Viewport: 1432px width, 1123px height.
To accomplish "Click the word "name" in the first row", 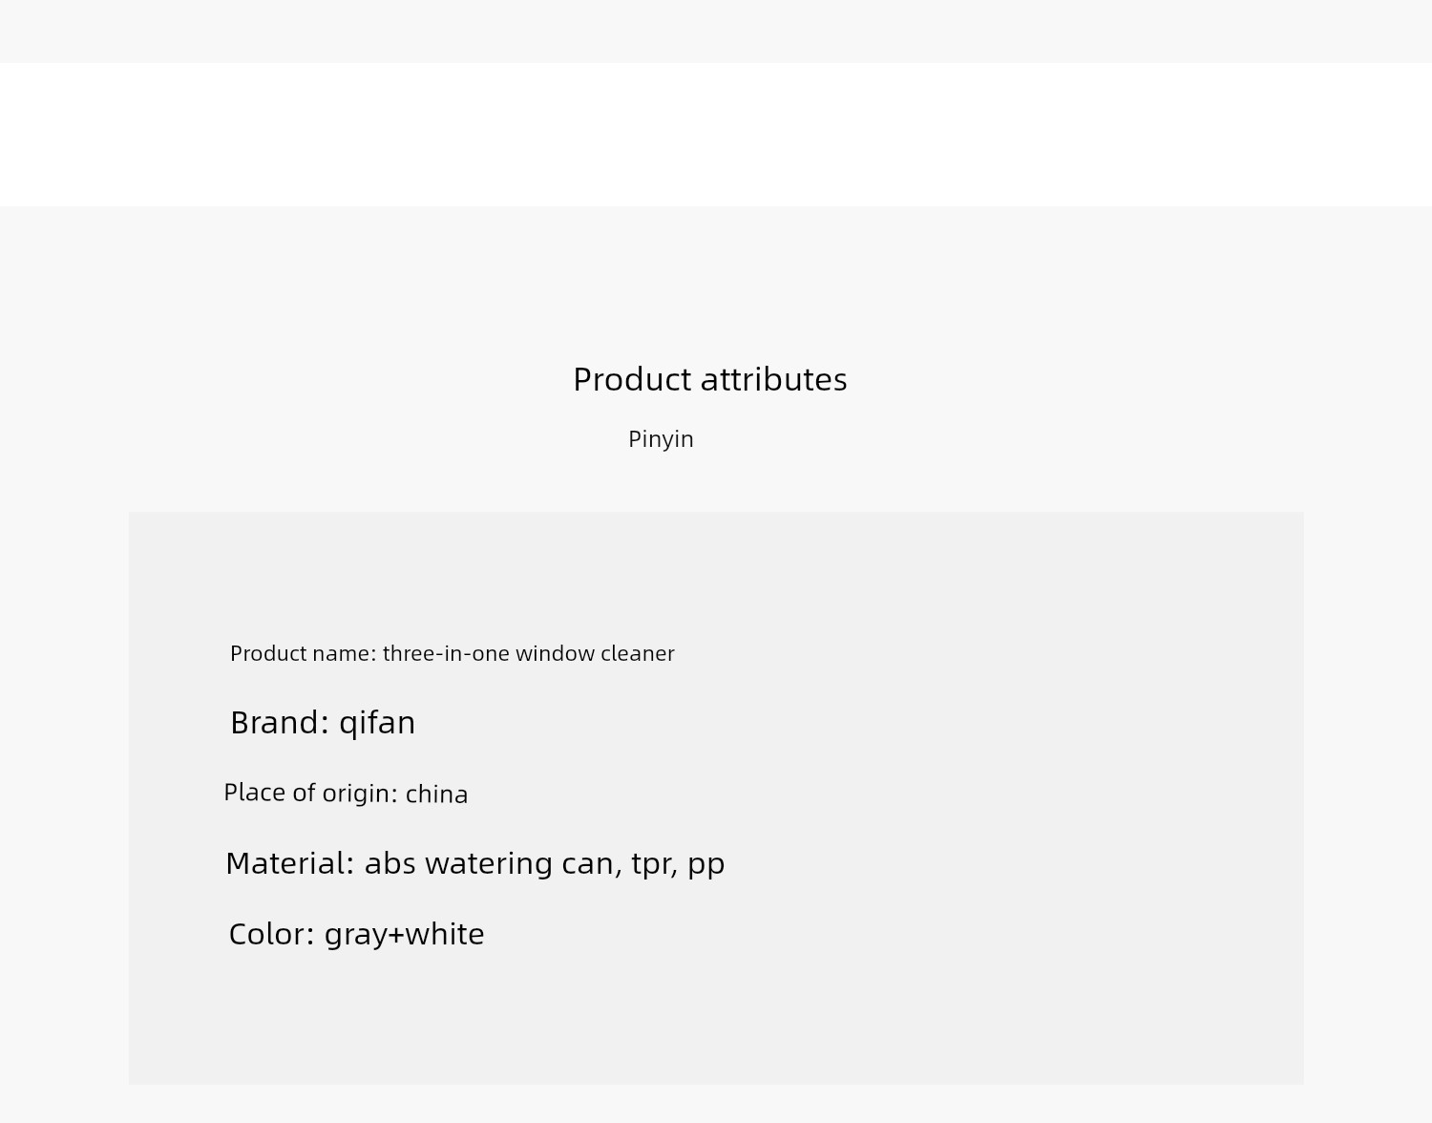I will click(x=342, y=654).
